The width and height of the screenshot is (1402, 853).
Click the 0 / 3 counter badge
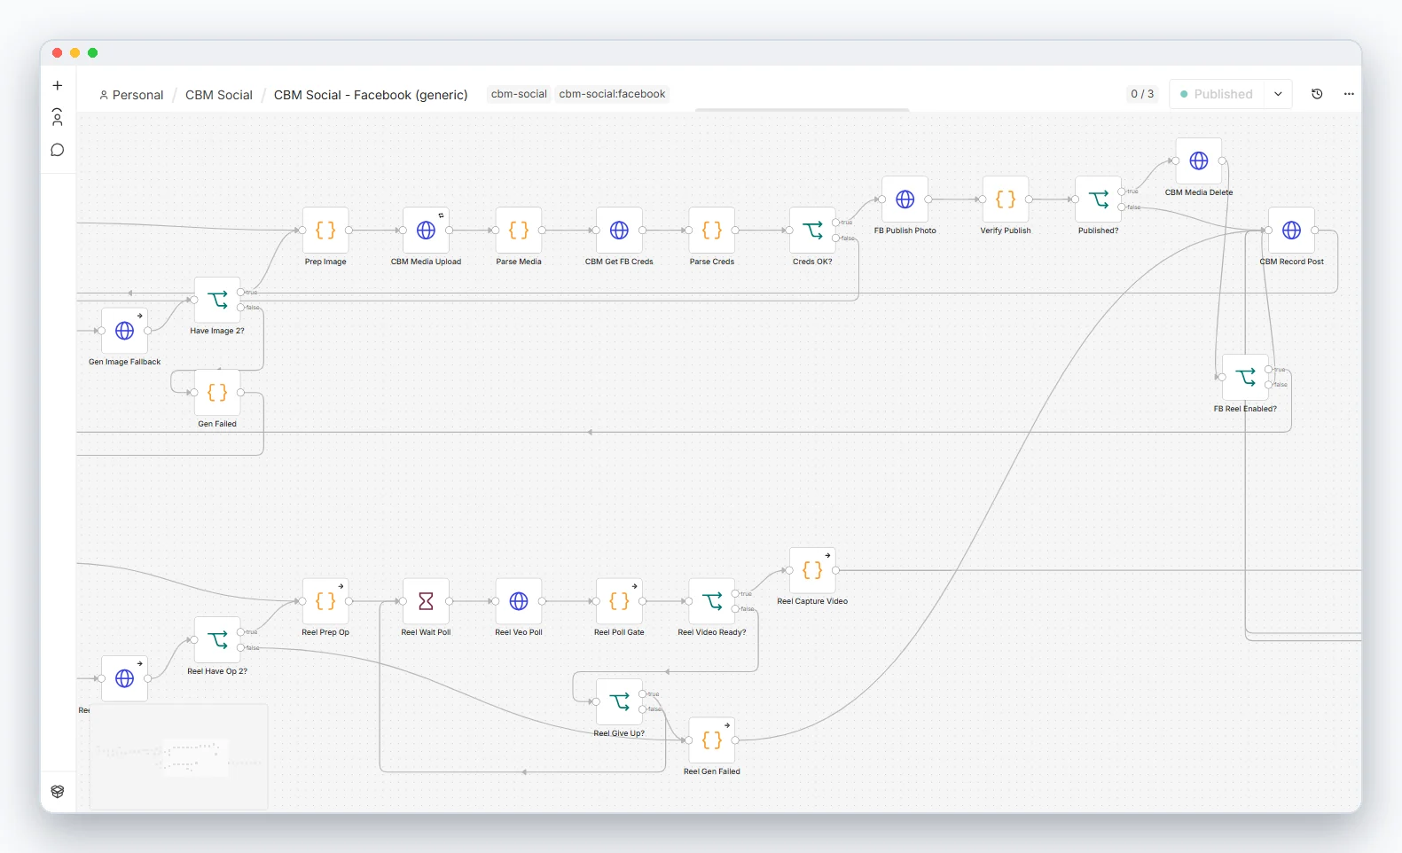[x=1142, y=94]
